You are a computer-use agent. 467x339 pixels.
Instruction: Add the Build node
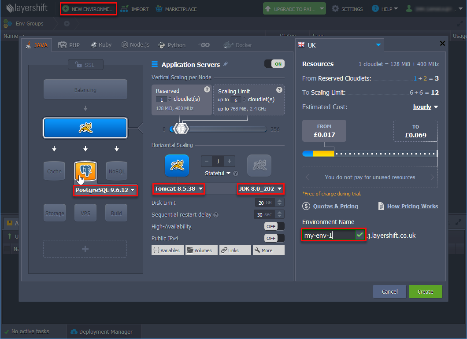117,213
